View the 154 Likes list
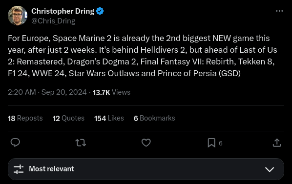 click(109, 118)
